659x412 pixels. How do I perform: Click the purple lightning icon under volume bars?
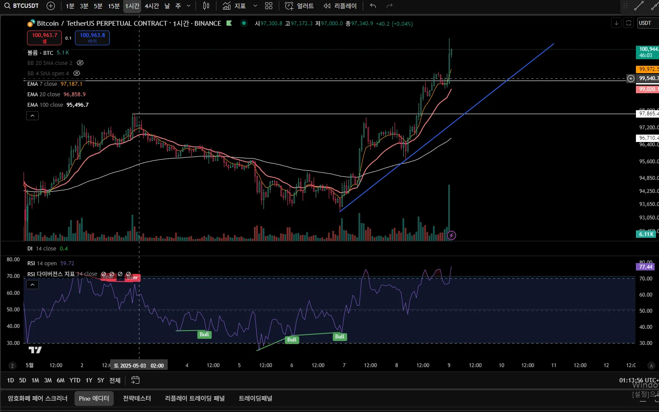(452, 236)
